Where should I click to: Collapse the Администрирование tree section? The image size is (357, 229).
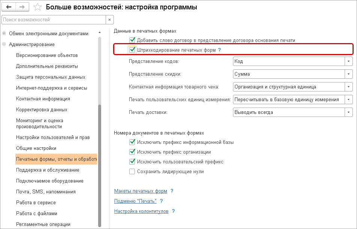tap(4, 45)
